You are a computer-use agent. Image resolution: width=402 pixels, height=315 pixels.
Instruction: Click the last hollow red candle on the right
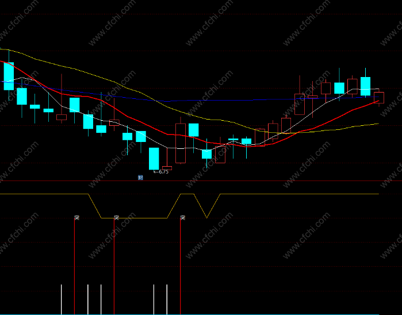coord(379,98)
